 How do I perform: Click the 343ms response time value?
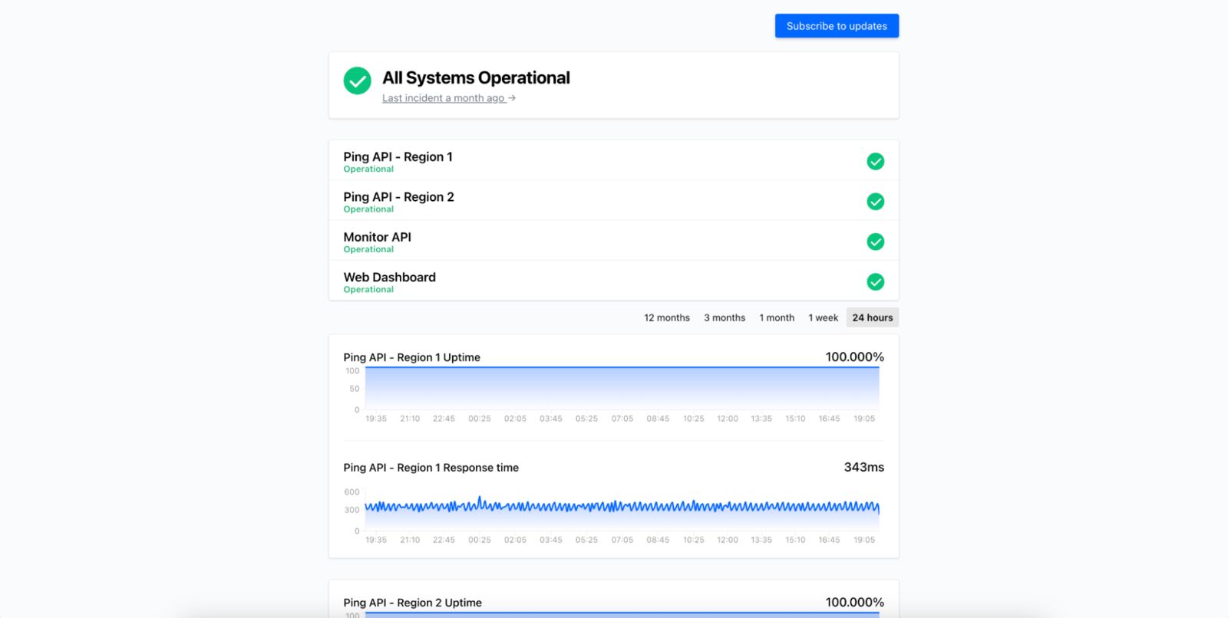(x=863, y=467)
